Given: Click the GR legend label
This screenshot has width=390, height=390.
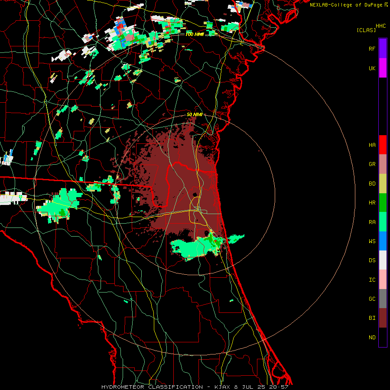Looking at the screenshot, I should coord(372,164).
